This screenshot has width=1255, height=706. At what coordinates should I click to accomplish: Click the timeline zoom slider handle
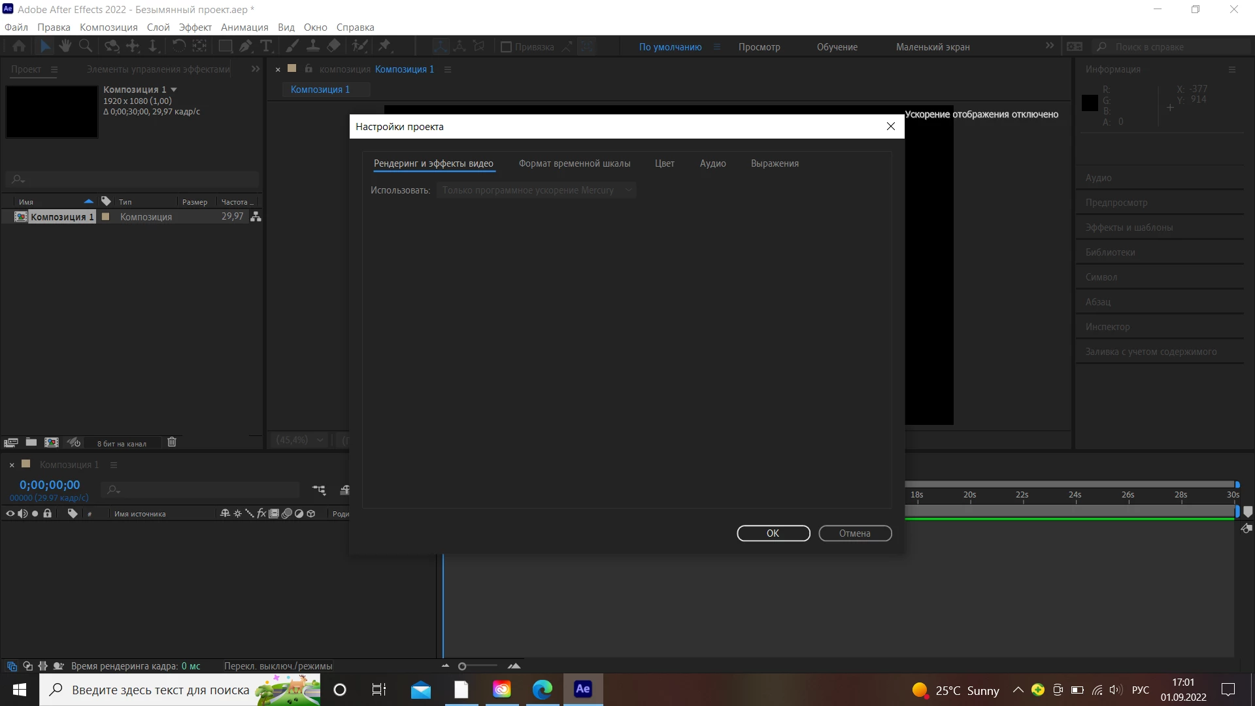click(462, 666)
